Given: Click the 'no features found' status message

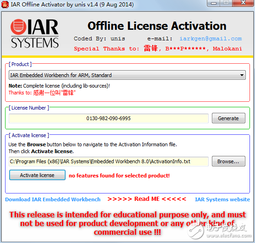Looking at the screenshot, I should [119, 176].
